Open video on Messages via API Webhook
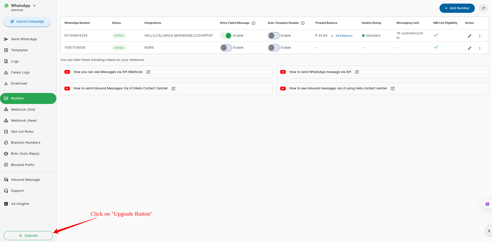Viewport: 492px width, 242px height. coord(166,72)
